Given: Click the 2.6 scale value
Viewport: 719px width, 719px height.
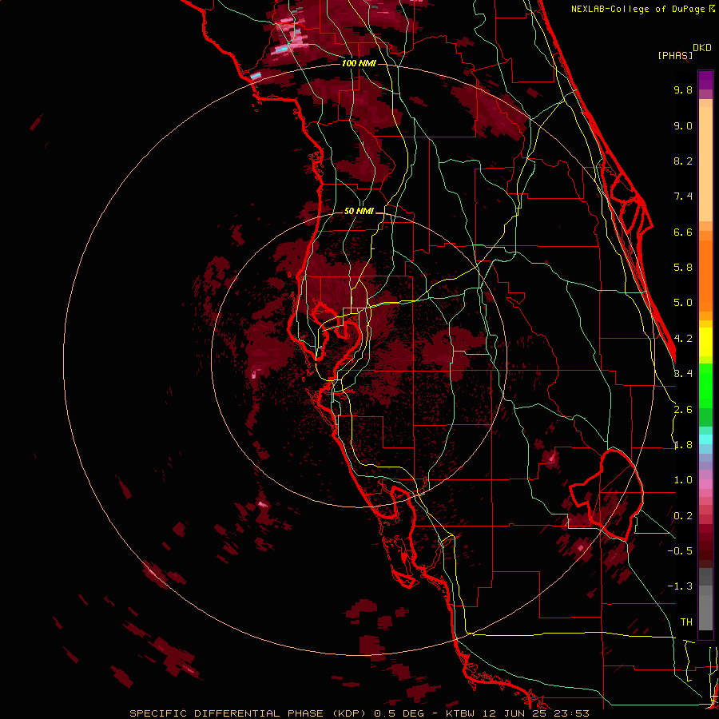Looking at the screenshot, I should (683, 410).
